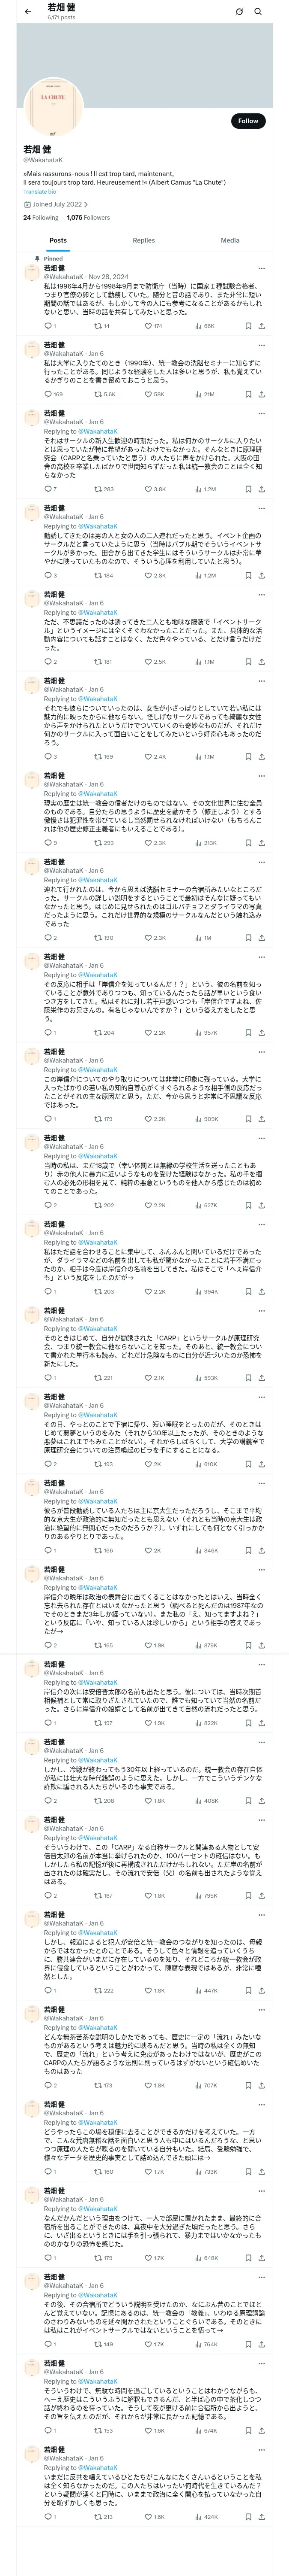This screenshot has height=2576, width=289.
Task: Switch to the Replies tab
Action: tap(143, 240)
